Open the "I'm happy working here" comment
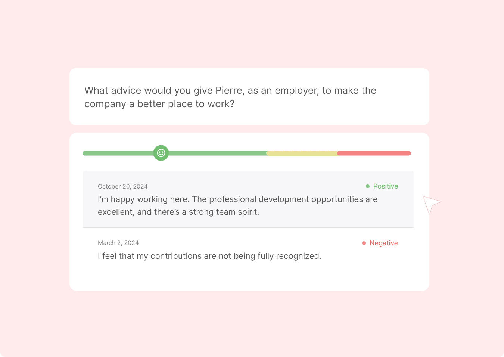The width and height of the screenshot is (504, 357). (237, 199)
